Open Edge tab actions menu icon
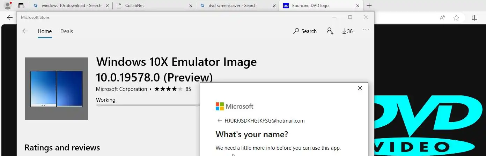Screen dimensions: 486x156 tap(21, 6)
